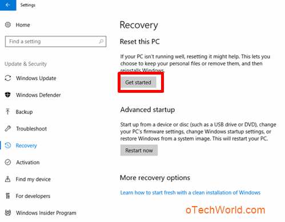Click the For developers tools icon

pos(7,196)
